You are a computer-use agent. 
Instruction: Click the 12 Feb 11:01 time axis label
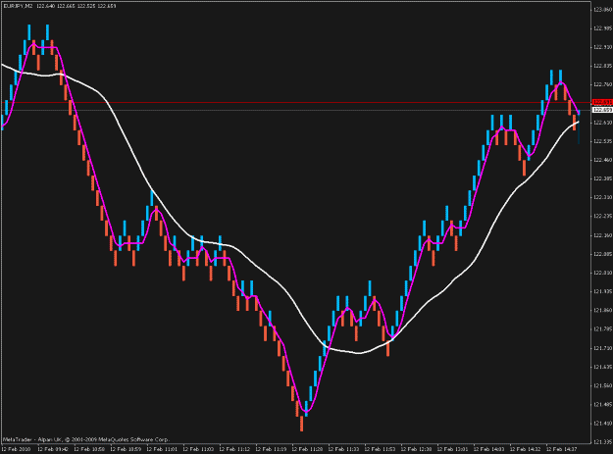162,449
